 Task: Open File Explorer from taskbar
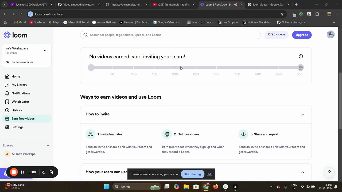point(186,187)
